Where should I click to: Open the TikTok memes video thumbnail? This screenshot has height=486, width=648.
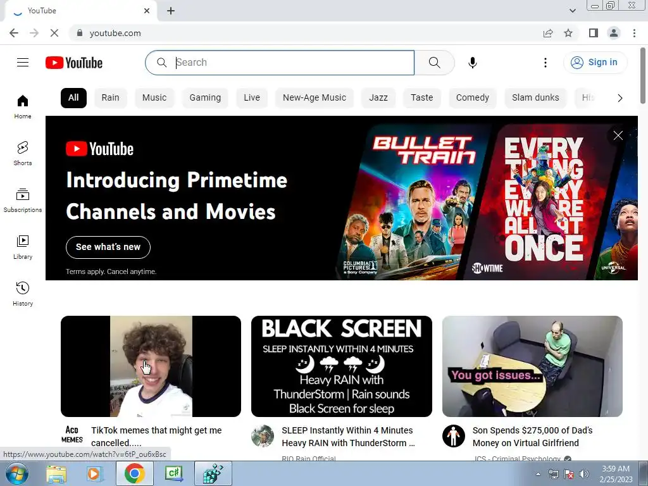[151, 366]
